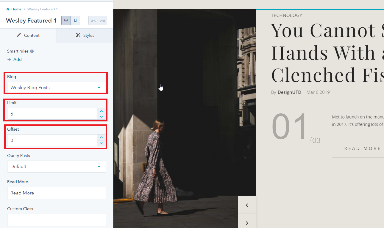This screenshot has height=228, width=384.
Task: Click the redo arrow icon
Action: [102, 21]
